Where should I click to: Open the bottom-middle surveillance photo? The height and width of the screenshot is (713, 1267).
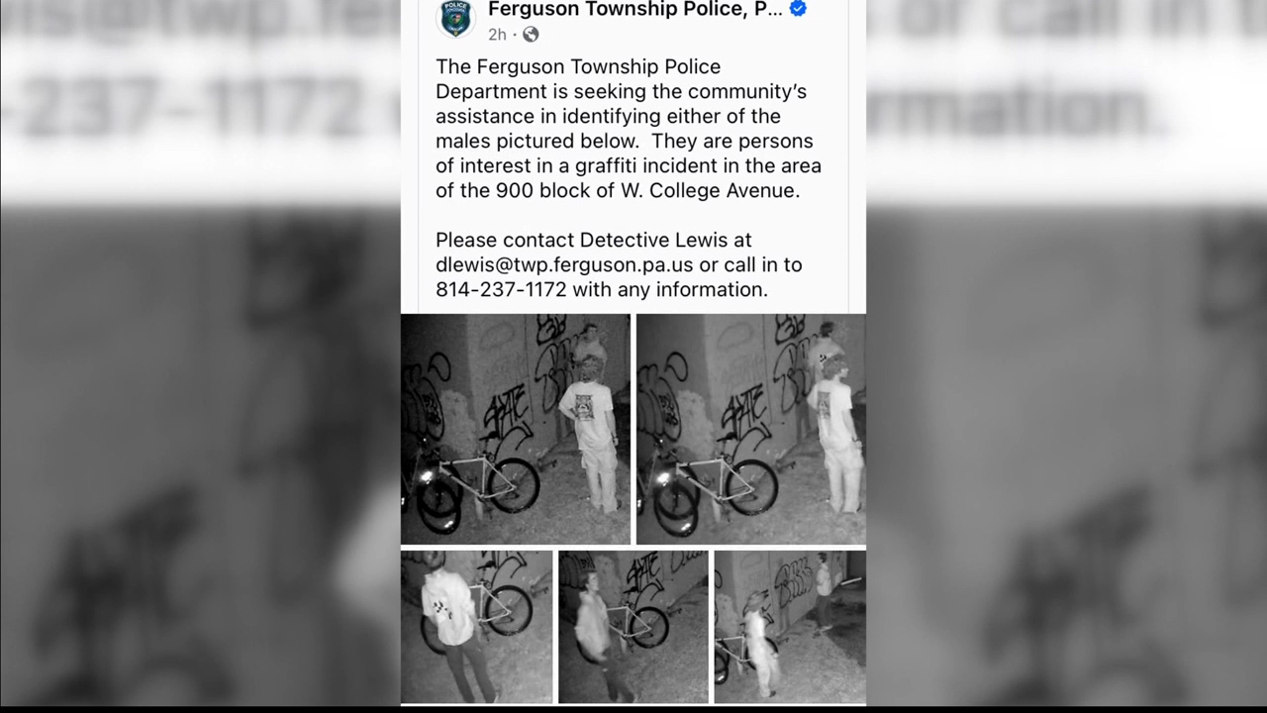click(633, 627)
